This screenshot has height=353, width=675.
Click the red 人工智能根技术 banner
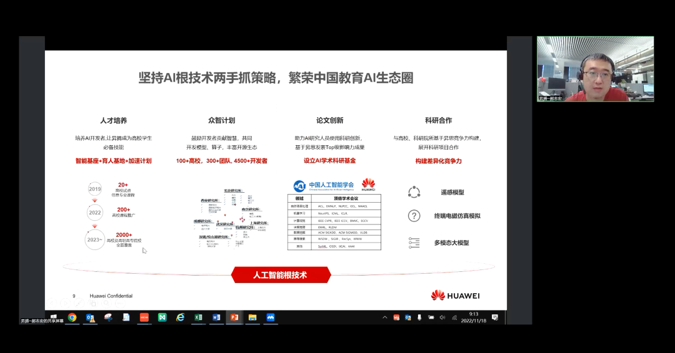coord(280,274)
